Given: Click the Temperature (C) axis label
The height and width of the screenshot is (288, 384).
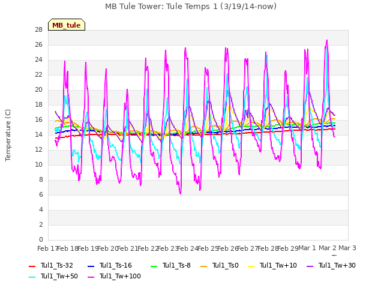Looking at the screenshot, I should coord(8,135).
